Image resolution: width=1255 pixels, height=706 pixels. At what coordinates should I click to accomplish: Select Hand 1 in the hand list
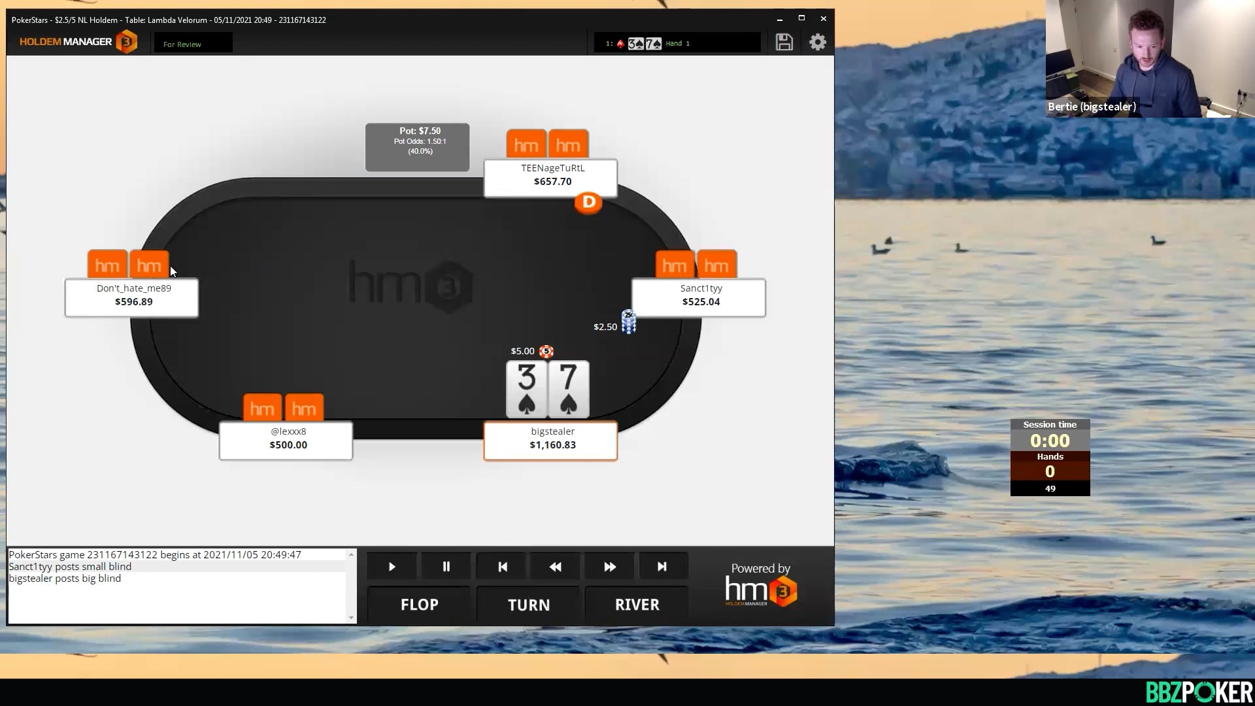point(677,43)
